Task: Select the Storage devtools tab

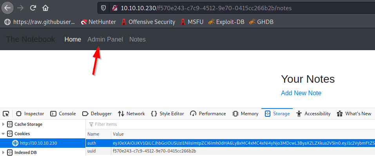Action: (x=277, y=114)
